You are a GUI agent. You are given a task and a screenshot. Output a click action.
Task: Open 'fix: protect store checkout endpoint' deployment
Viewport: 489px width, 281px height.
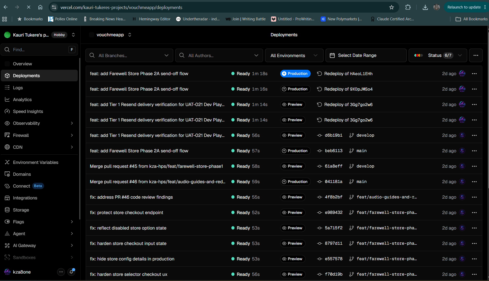coord(126,213)
